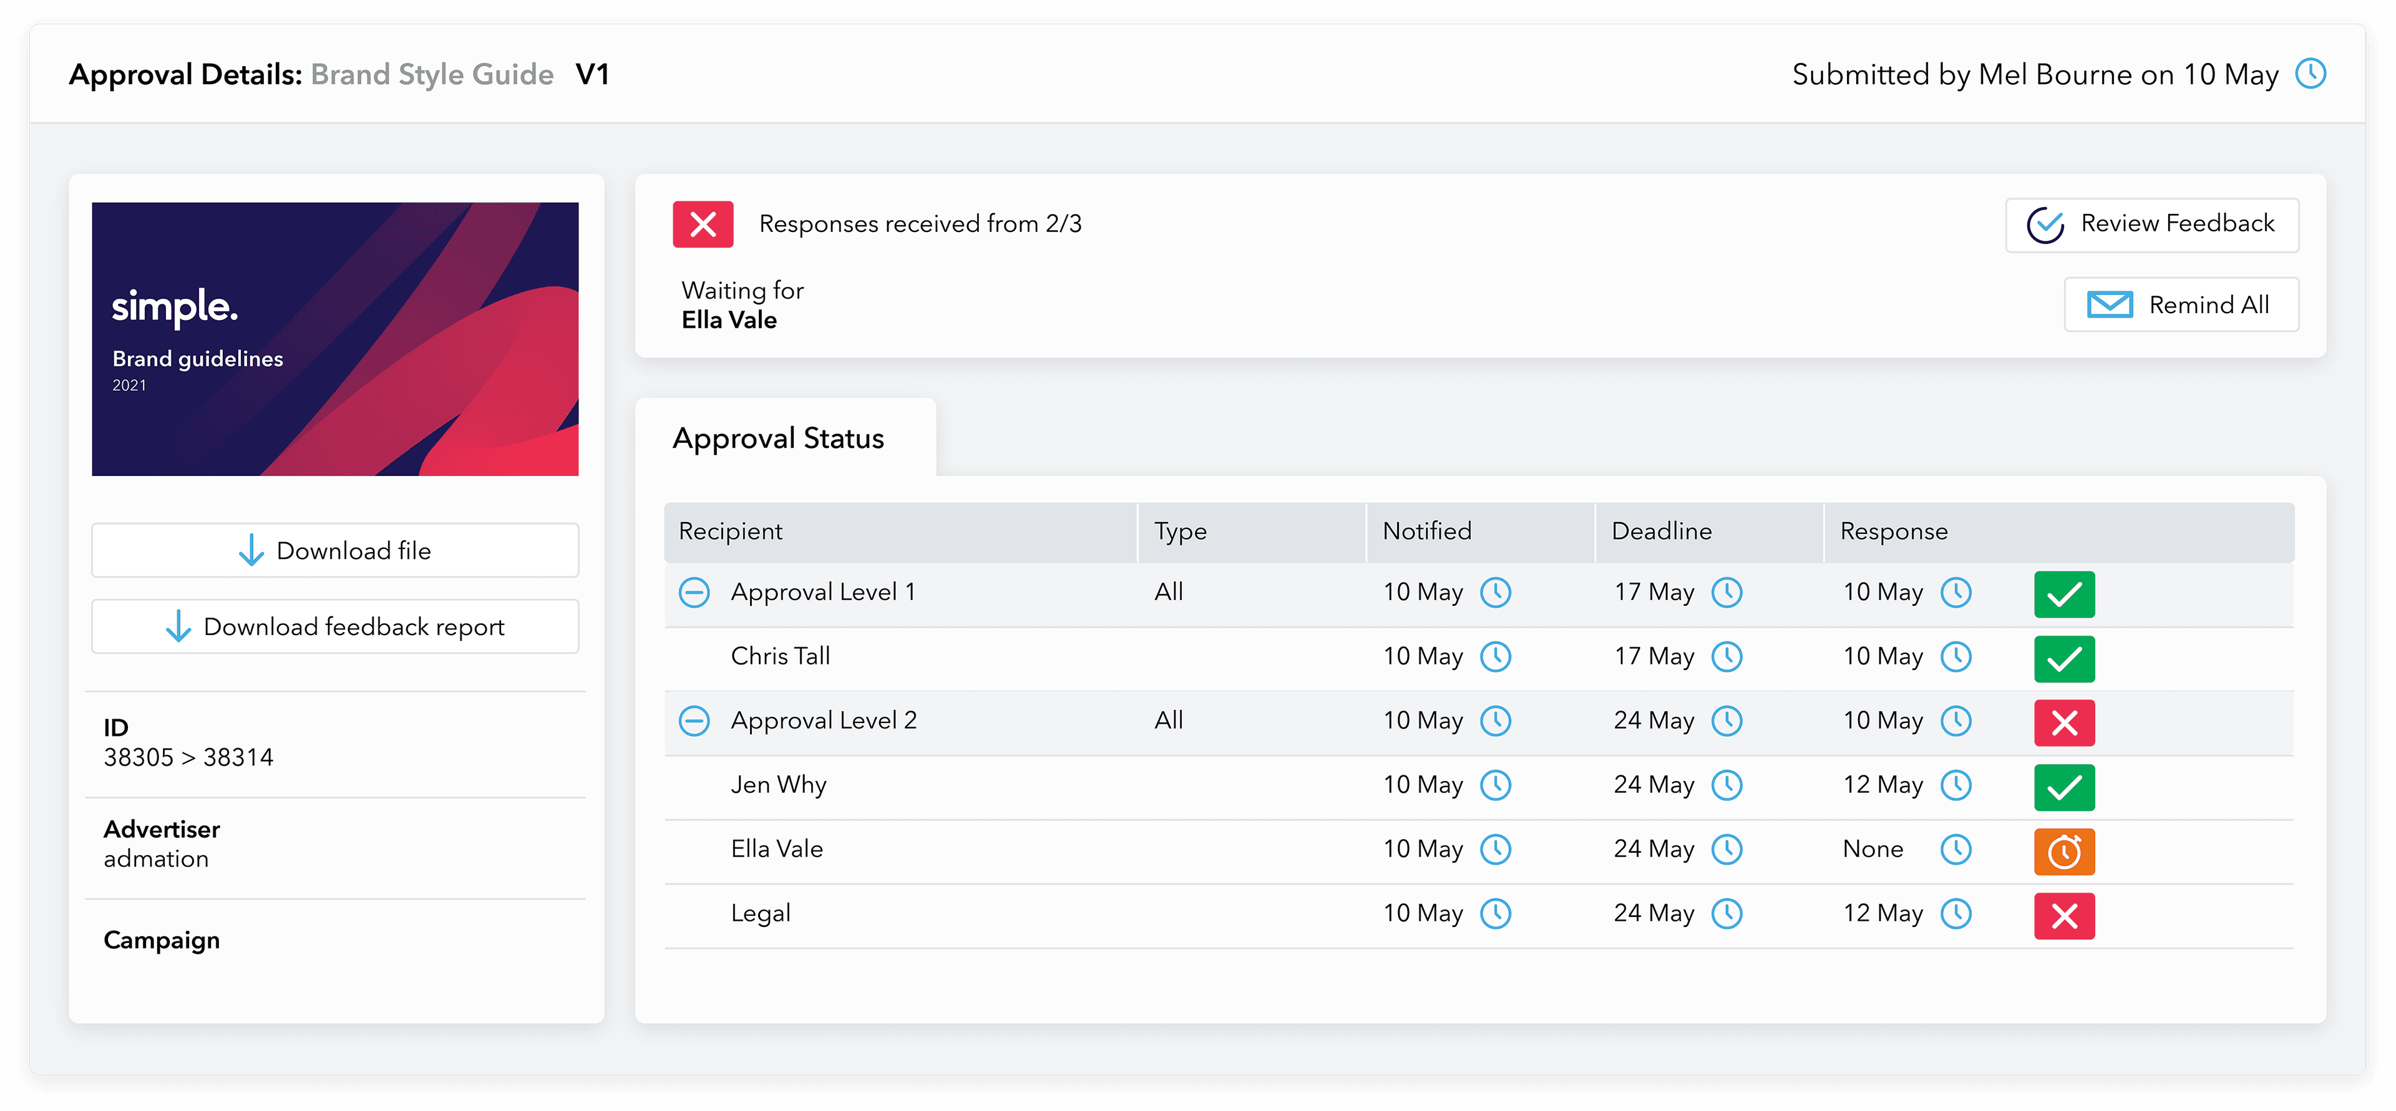Collapse the Approval Level 1 group
Viewport: 2396px width, 1111px height.
695,592
